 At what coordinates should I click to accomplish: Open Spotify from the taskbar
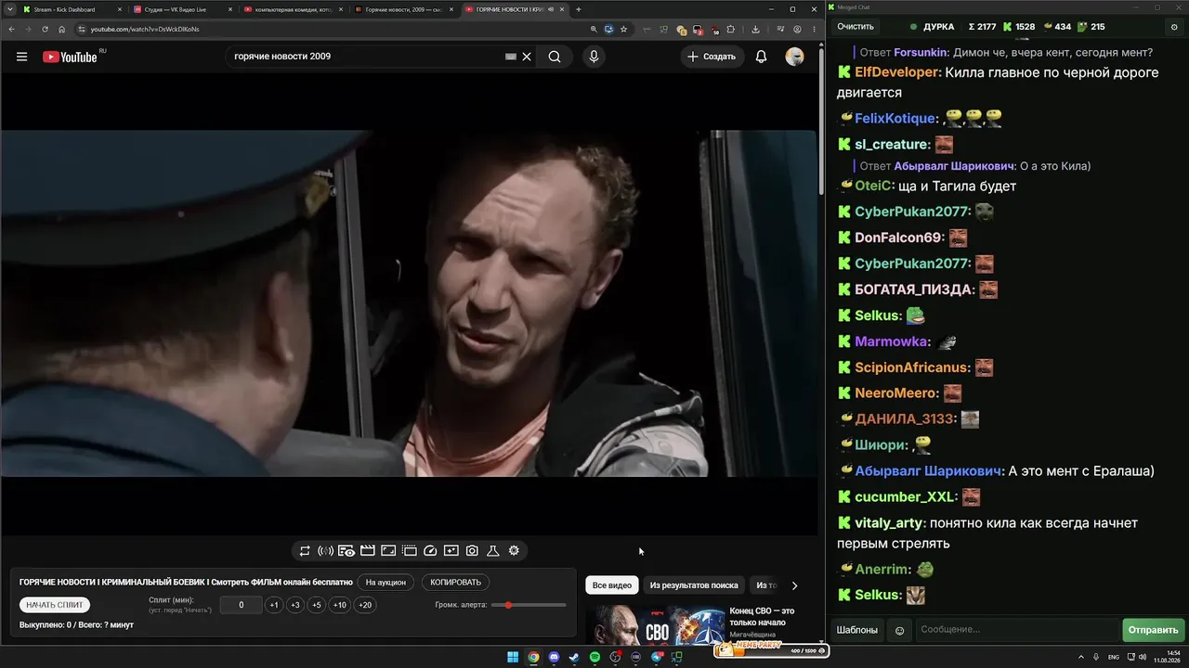(595, 658)
